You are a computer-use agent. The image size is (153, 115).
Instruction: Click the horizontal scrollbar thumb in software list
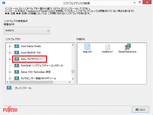click(31, 82)
